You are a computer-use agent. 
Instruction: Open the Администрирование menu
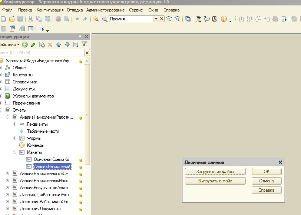(106, 10)
